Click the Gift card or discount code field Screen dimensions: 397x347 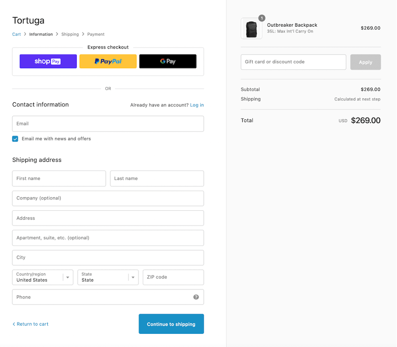click(293, 62)
